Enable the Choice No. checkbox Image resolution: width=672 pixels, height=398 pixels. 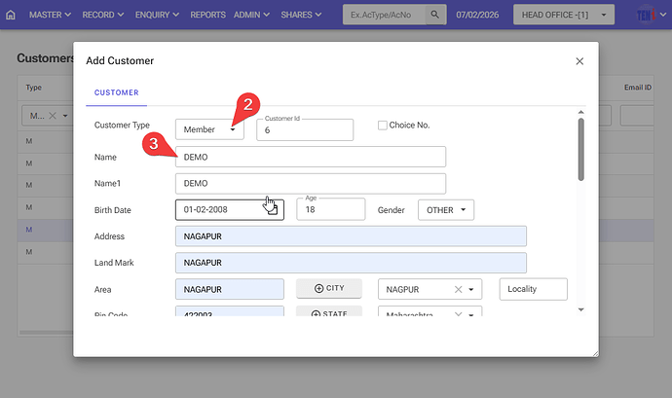tap(383, 126)
